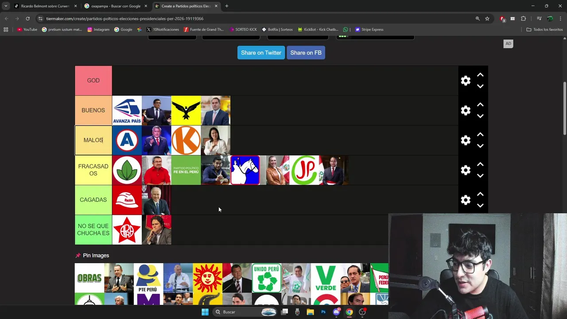Pick the UNIDO PERÚ logo from pool
567x319 pixels.
click(x=267, y=278)
